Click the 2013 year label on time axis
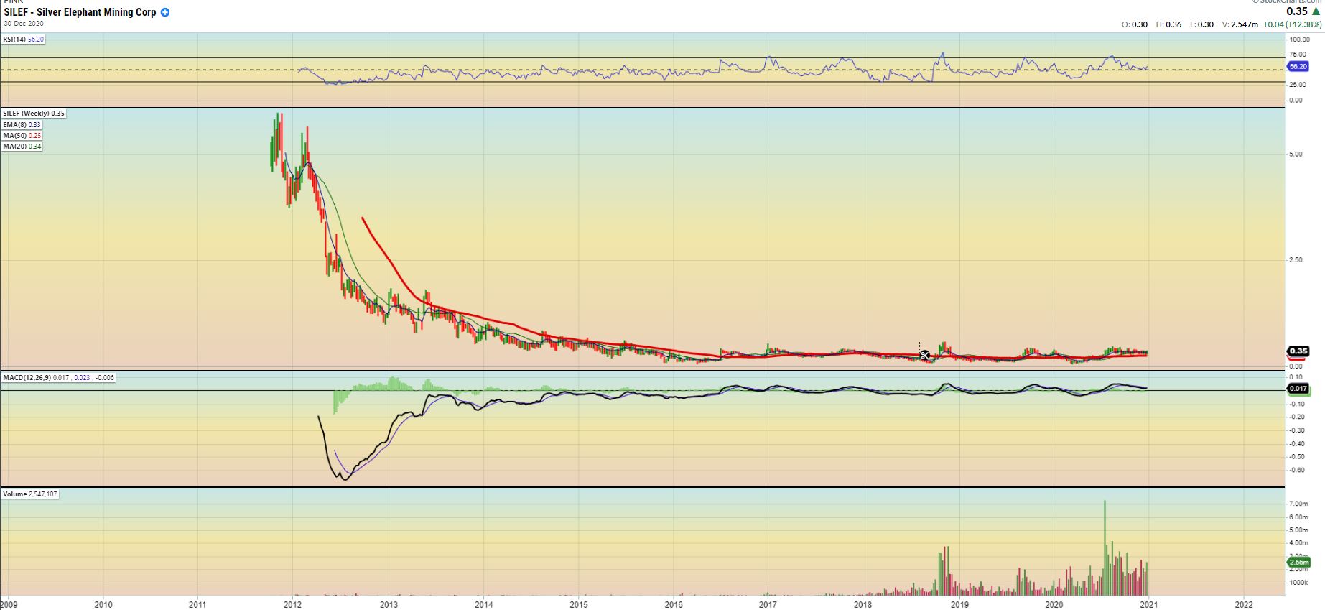Viewport: 1325px width, 610px height. pyautogui.click(x=389, y=605)
